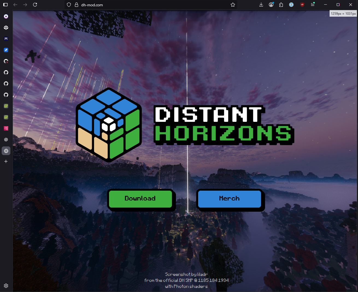The height and width of the screenshot is (292, 358).
Task: Switch to the dark blue M tab
Action: [x=6, y=39]
